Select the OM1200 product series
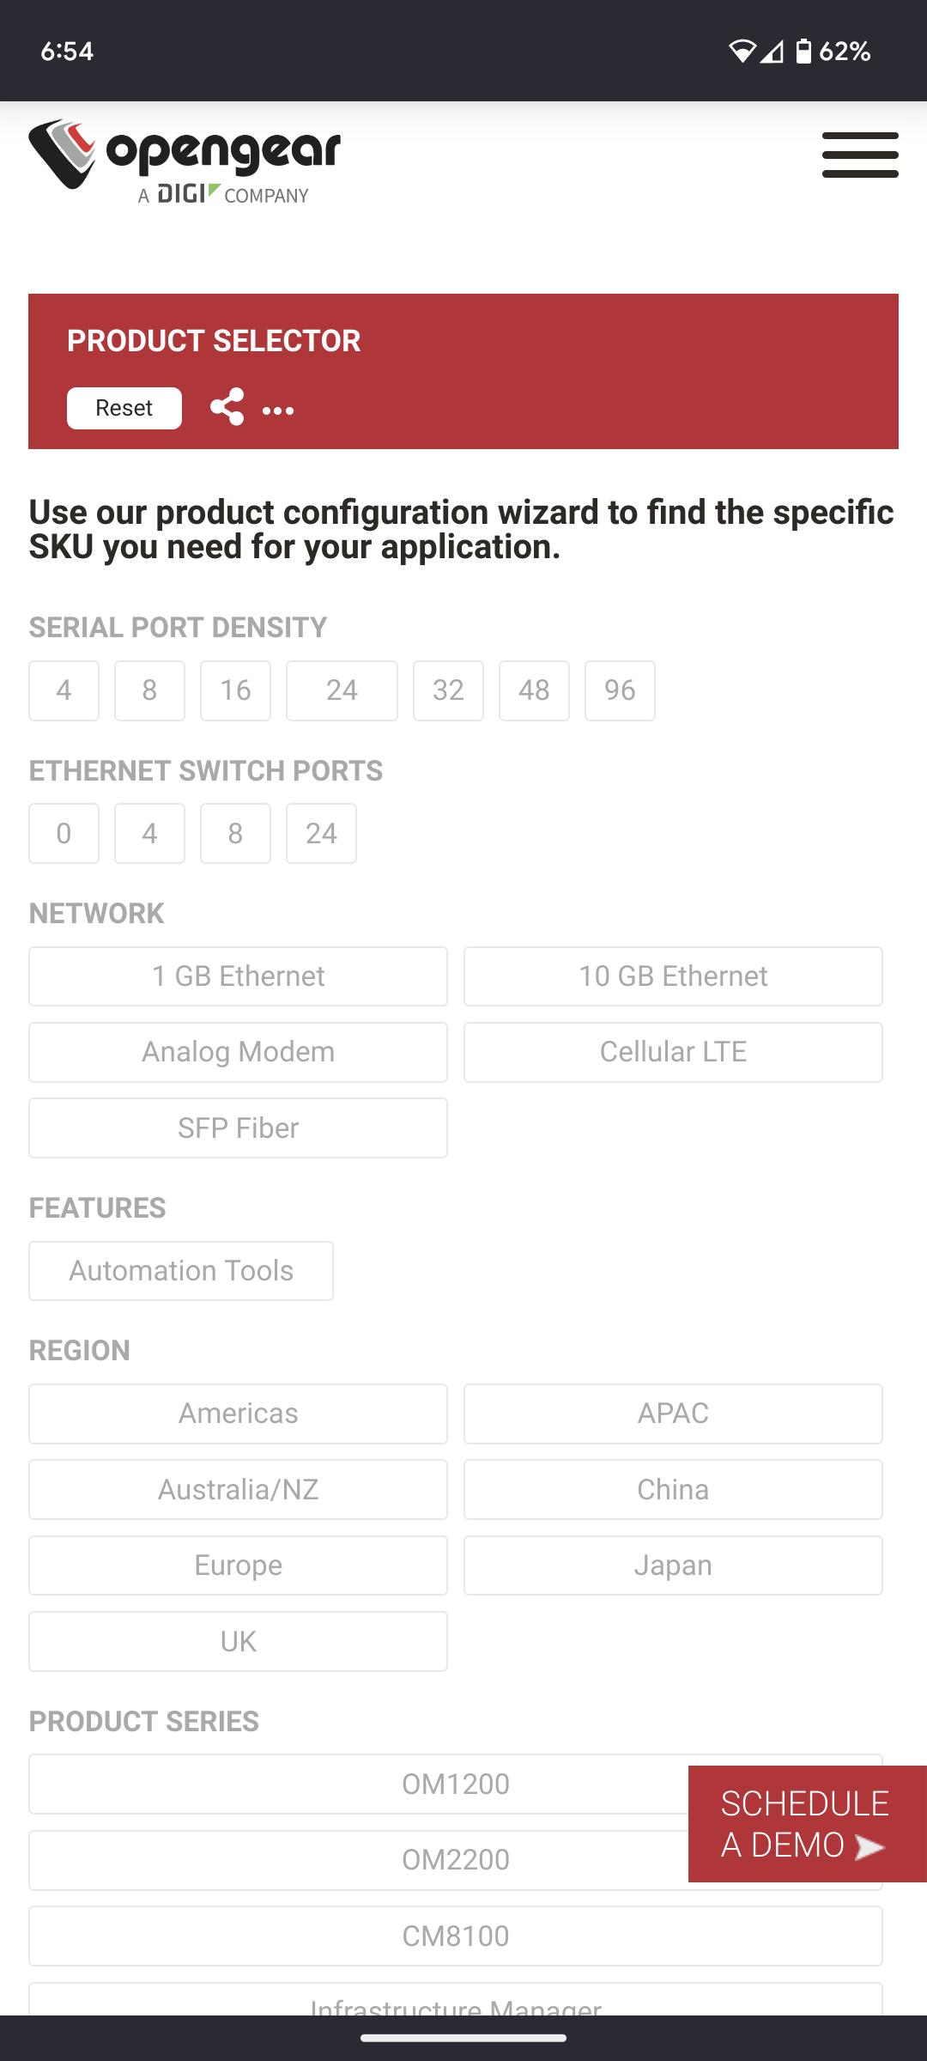Screen dimensions: 927x2061 tap(456, 1783)
